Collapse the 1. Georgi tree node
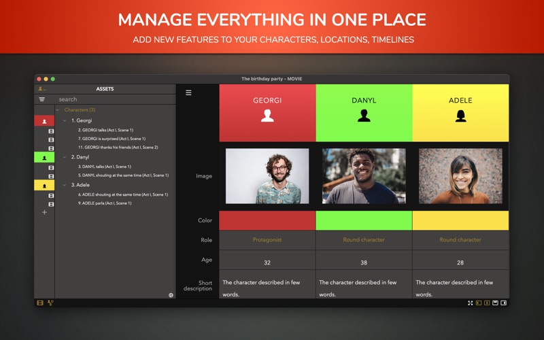The height and width of the screenshot is (340, 544). 64,121
